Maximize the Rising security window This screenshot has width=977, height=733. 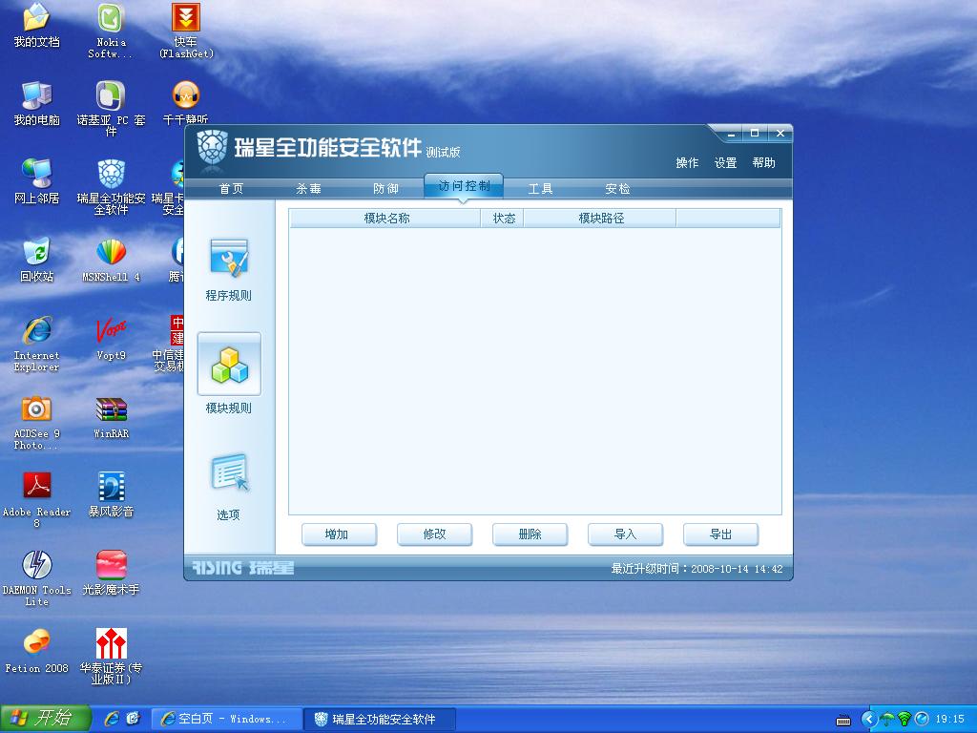(x=755, y=134)
